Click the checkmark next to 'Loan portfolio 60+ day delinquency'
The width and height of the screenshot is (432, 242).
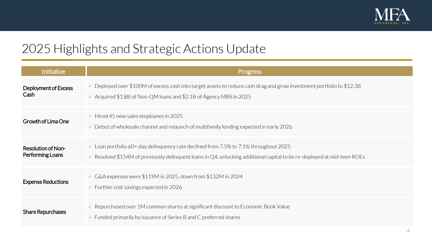[90, 147]
